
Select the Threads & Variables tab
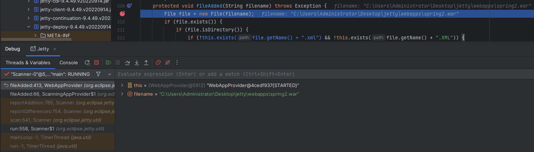coord(28,62)
